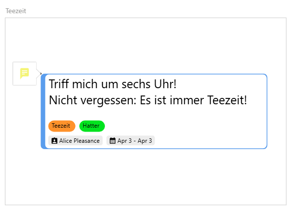This screenshot has height=210, width=296.
Task: Click the blue accent bar of the note
Action: click(43, 111)
